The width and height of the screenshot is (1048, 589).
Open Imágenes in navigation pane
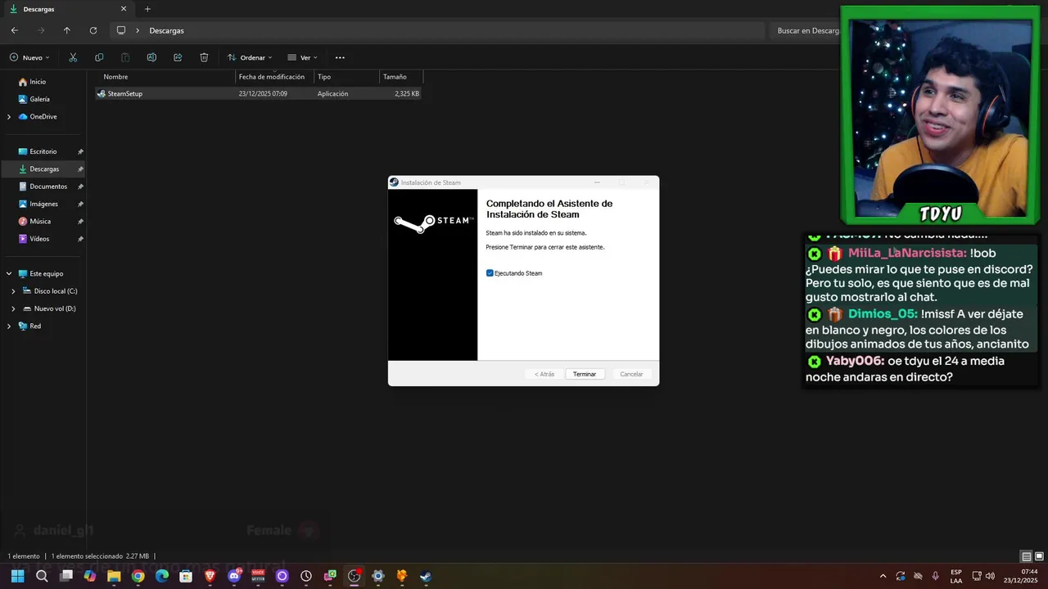click(43, 204)
